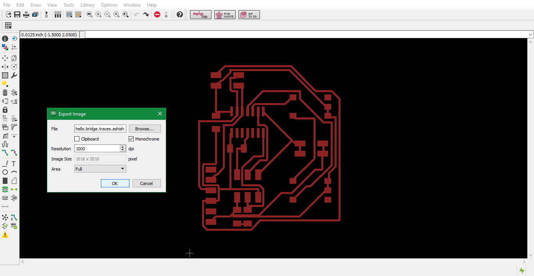Open the Add part tool dropdown
This screenshot has width=534, height=276.
click(14, 93)
